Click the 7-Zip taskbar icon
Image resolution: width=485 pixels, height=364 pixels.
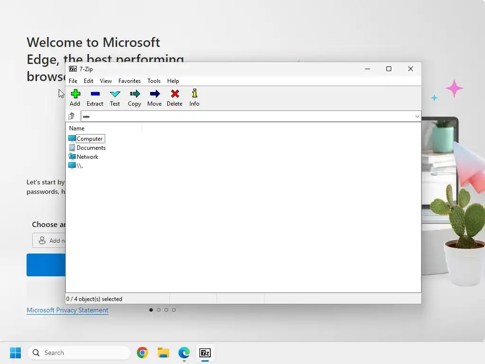(x=205, y=353)
